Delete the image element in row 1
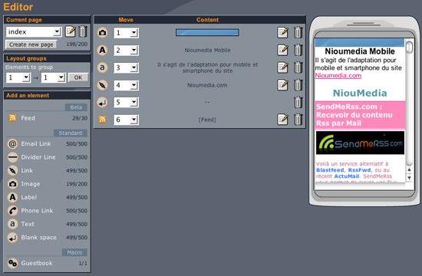The image size is (422, 276). pyautogui.click(x=298, y=32)
